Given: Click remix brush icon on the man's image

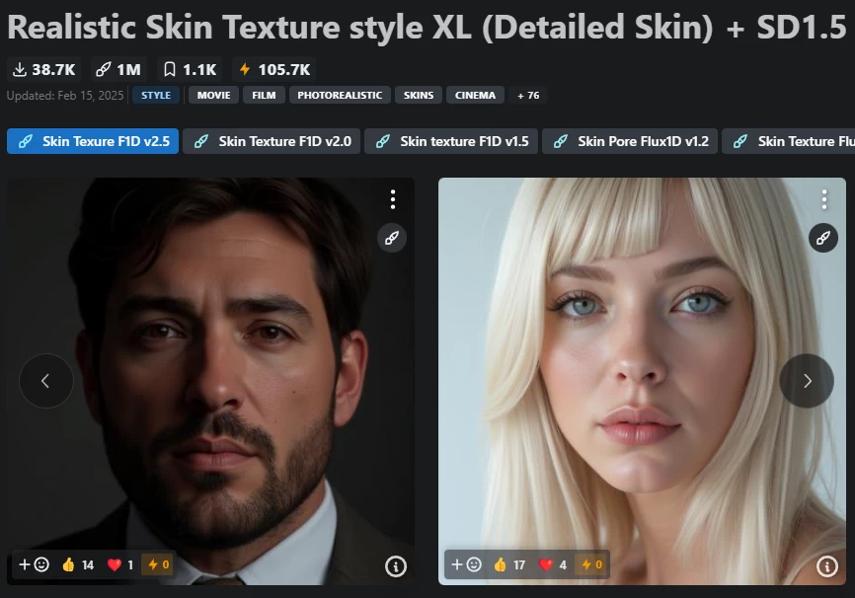Looking at the screenshot, I should pyautogui.click(x=392, y=238).
